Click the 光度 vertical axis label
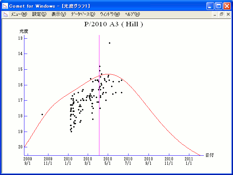The image size is (233, 175). tap(24, 31)
